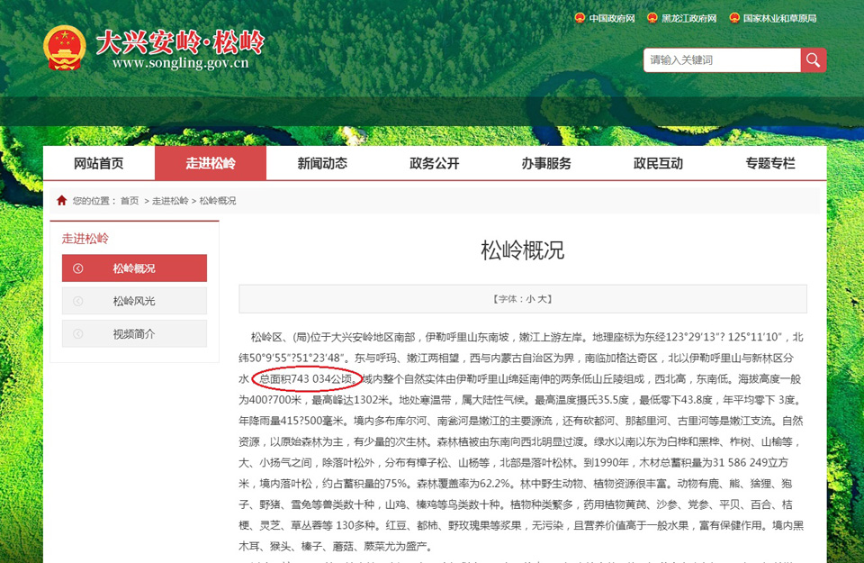Click the home icon in breadcrumb
The image size is (864, 563).
click(x=62, y=200)
